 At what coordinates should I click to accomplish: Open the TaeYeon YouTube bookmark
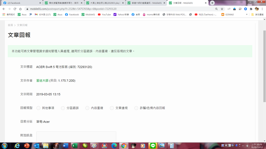(x=205, y=14)
